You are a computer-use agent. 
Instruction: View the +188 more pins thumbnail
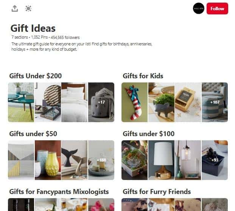[x=101, y=160]
